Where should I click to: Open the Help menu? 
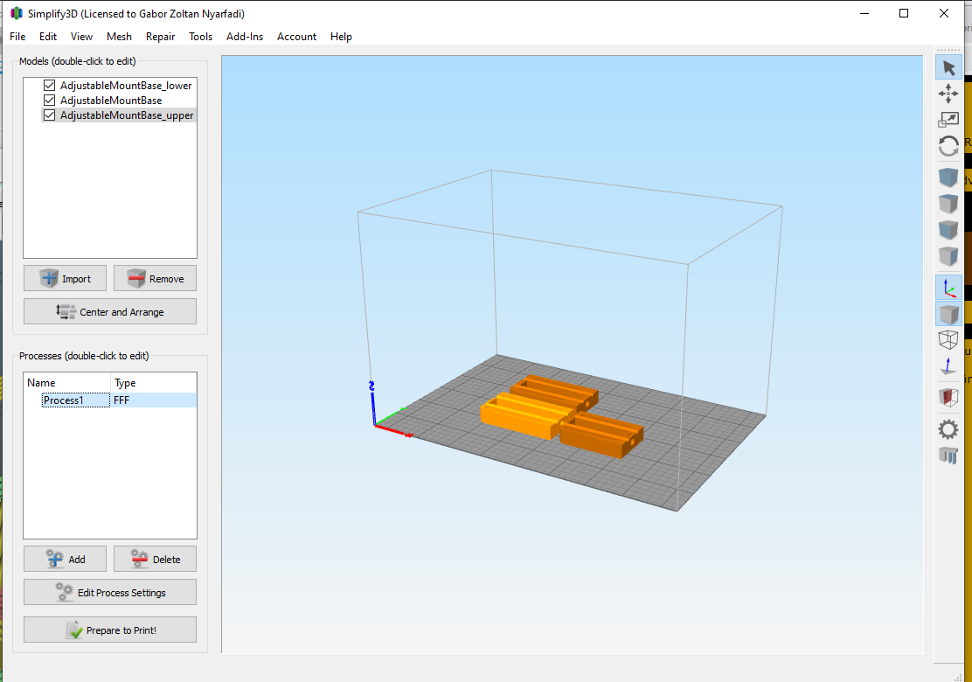[x=341, y=37]
